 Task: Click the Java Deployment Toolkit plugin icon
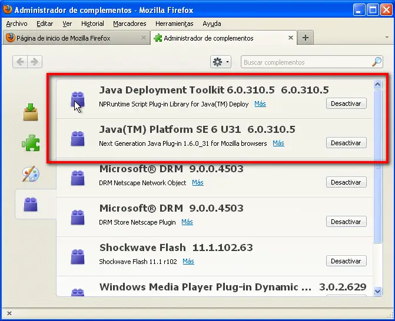click(x=78, y=99)
